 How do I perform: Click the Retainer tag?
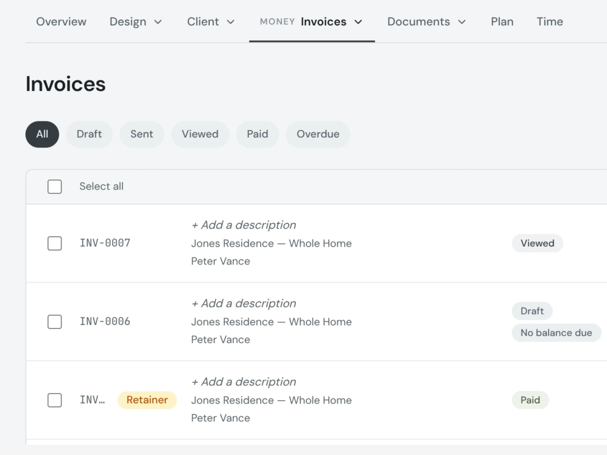(x=147, y=400)
